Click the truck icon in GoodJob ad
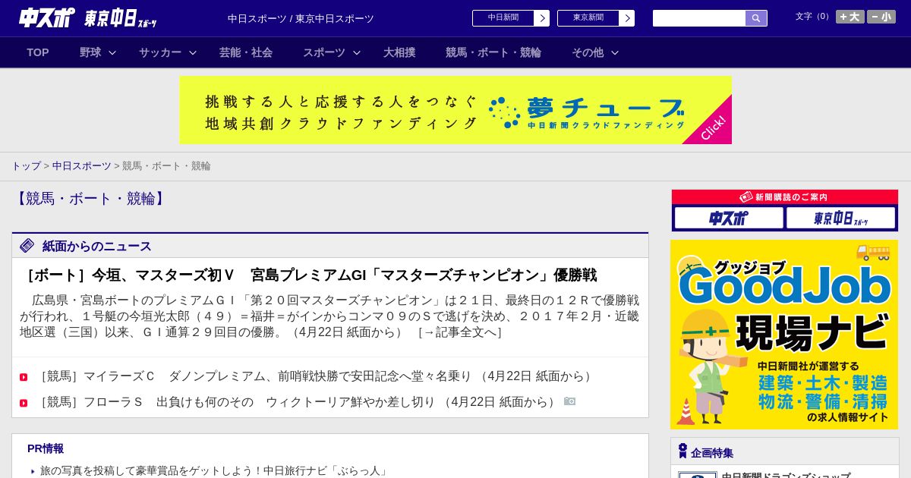 pyautogui.click(x=873, y=253)
